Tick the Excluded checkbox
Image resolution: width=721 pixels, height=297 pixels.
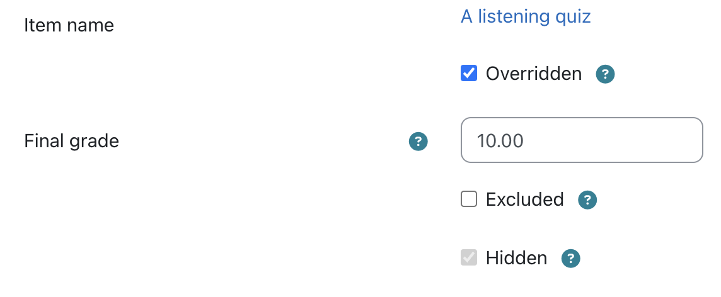point(468,199)
